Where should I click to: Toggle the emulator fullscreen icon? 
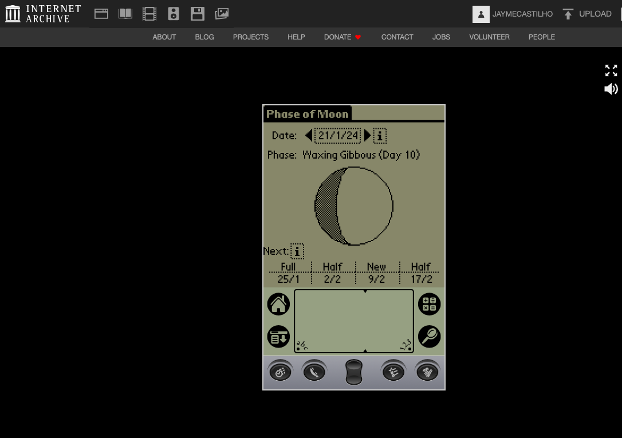[611, 70]
